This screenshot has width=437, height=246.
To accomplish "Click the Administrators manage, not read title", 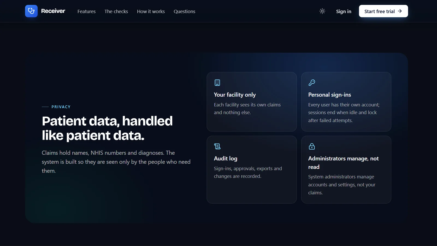I will 344,163.
